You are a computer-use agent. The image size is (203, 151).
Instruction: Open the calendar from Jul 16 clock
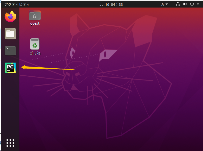111,4
